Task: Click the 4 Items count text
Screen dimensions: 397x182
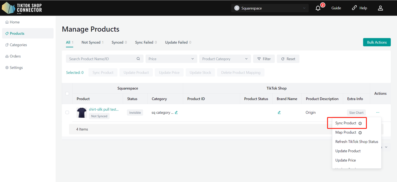Action: click(82, 129)
